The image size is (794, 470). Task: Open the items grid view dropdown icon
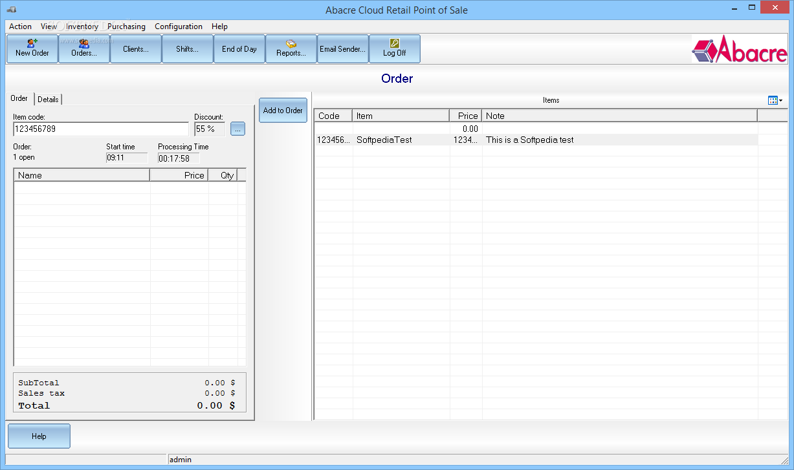pyautogui.click(x=775, y=100)
